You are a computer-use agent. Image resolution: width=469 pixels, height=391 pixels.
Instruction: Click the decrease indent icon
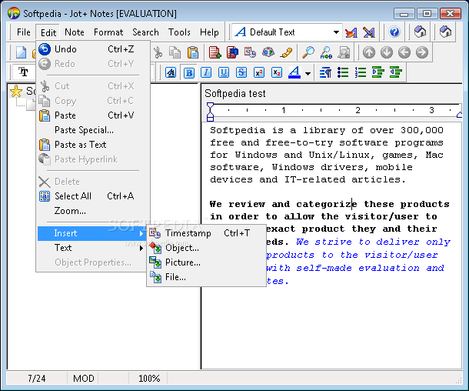click(x=396, y=72)
